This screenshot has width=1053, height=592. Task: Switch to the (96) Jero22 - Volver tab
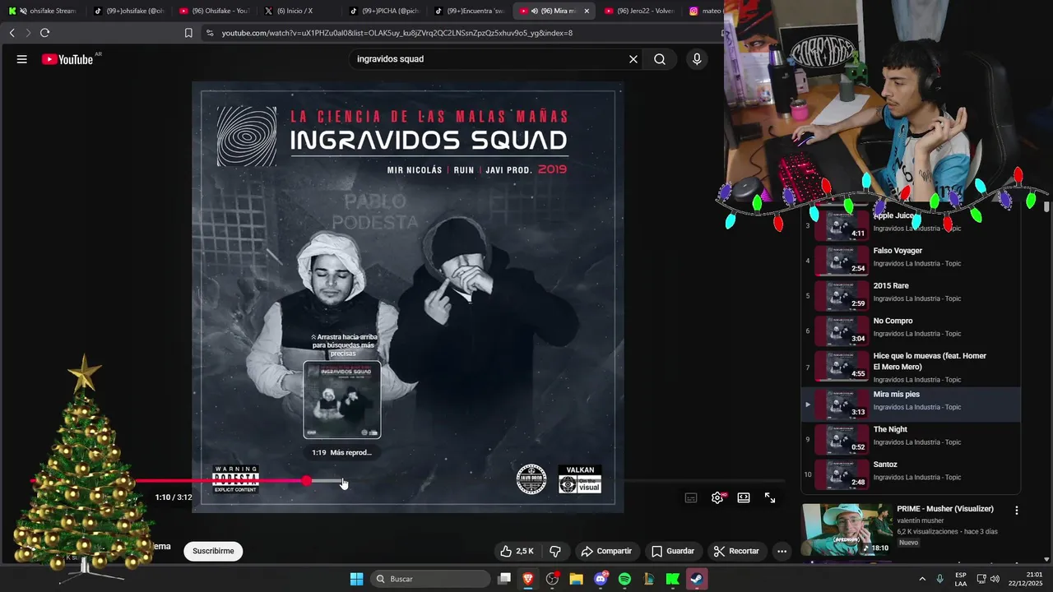639,11
